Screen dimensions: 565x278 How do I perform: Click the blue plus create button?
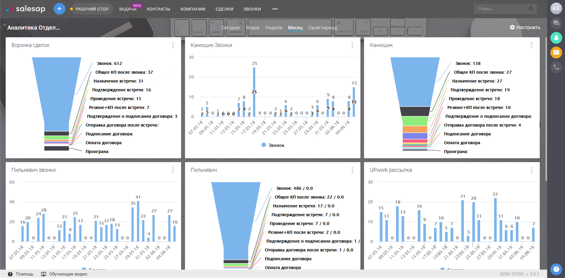(x=59, y=9)
